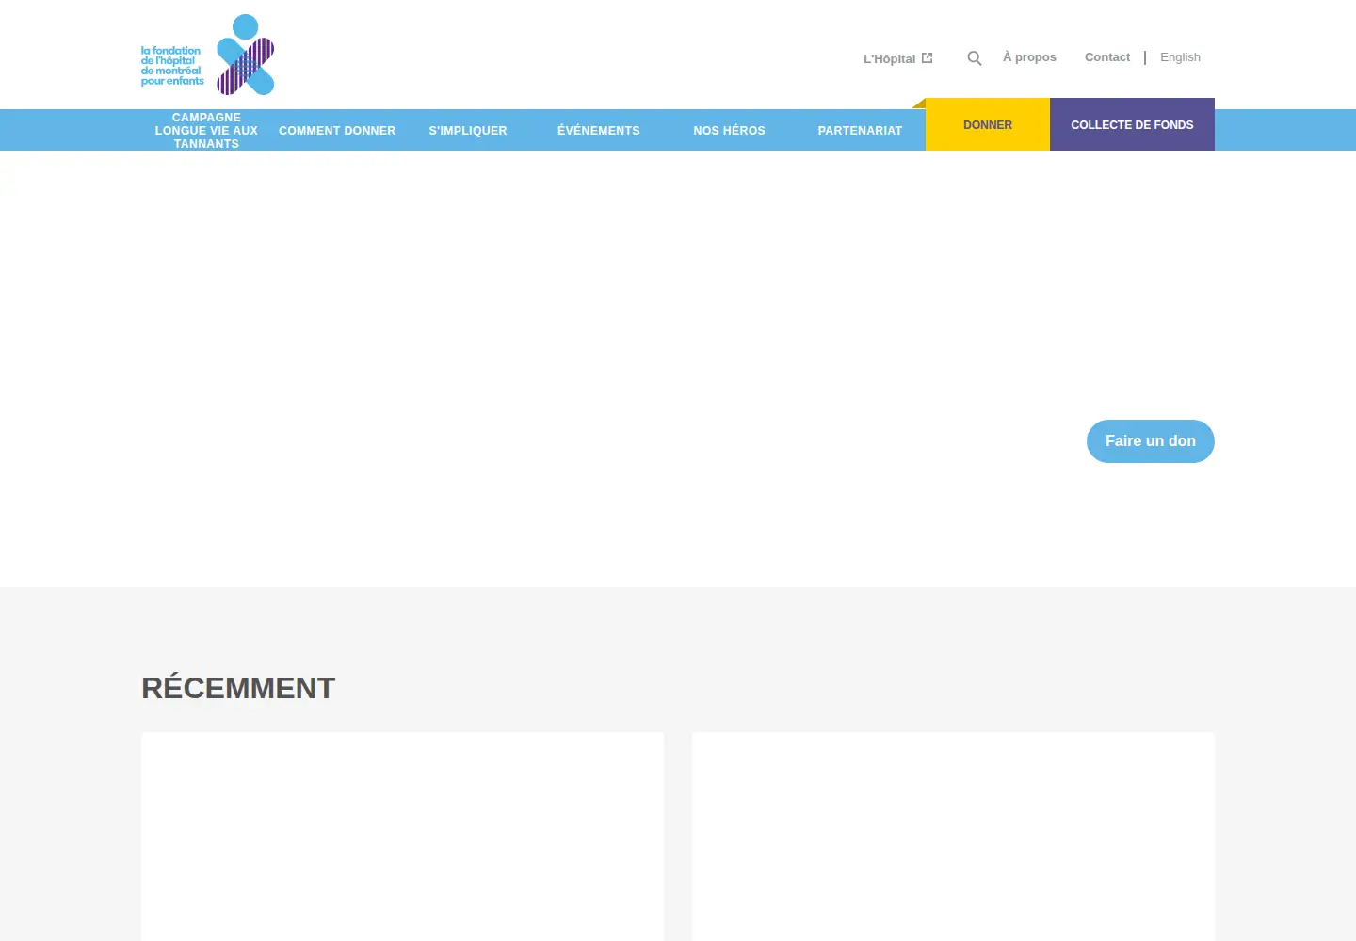The width and height of the screenshot is (1356, 941).
Task: Open the Comment Donner menu
Action: click(x=337, y=131)
